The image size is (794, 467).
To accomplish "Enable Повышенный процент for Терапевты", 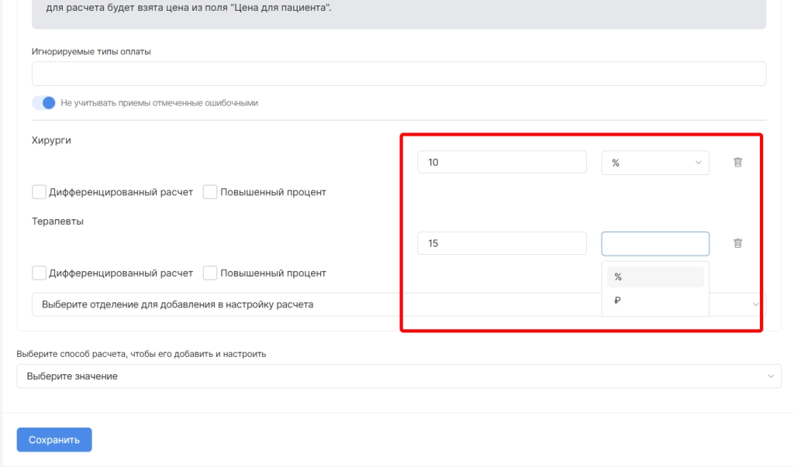I will click(209, 273).
